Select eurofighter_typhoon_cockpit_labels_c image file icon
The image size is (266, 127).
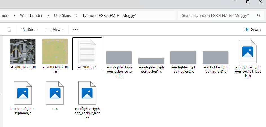(87, 93)
